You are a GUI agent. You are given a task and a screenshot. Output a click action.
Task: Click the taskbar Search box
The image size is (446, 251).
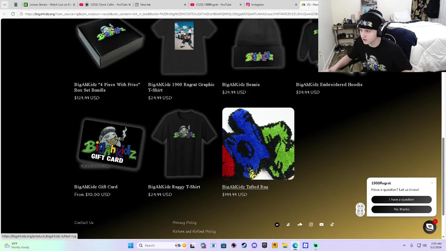tap(162, 245)
